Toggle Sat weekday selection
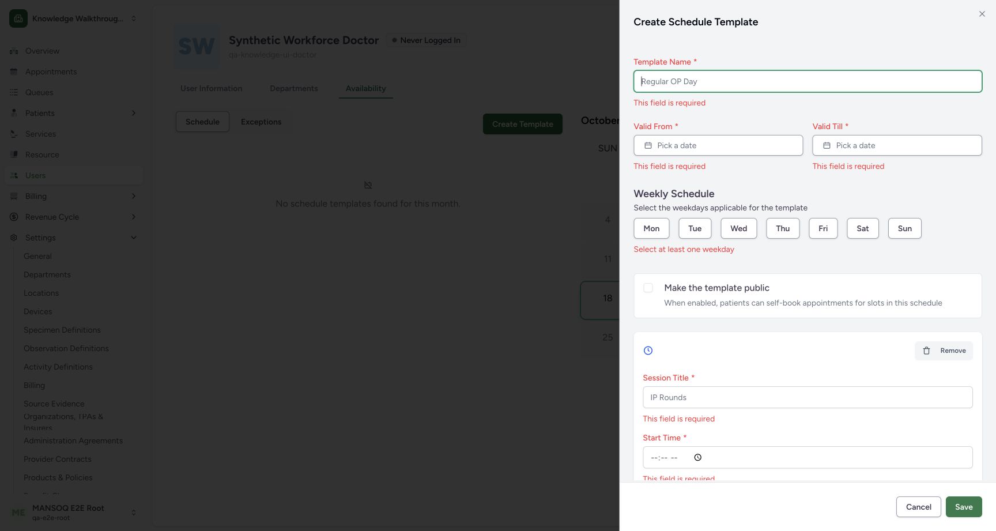Screen dimensions: 996x531 tap(863, 228)
